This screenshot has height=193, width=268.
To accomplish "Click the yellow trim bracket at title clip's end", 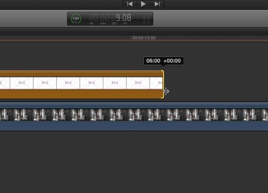I will click(x=163, y=84).
